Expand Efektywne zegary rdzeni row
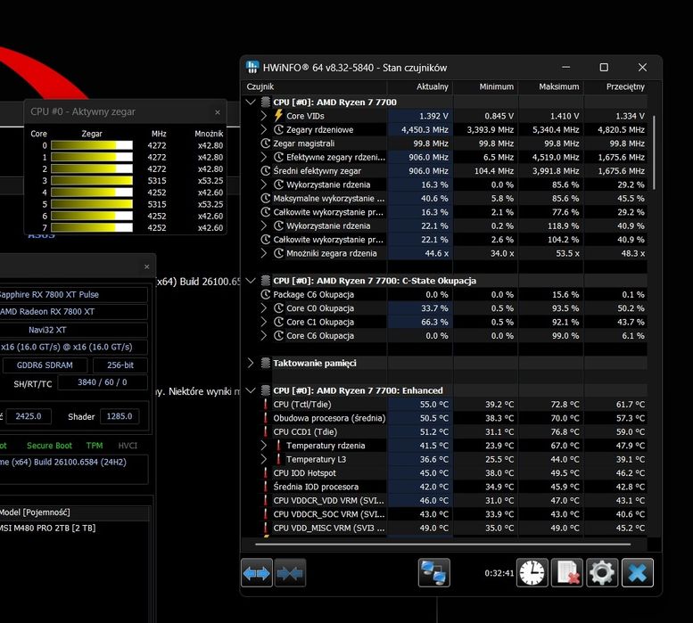The image size is (693, 623). click(264, 157)
